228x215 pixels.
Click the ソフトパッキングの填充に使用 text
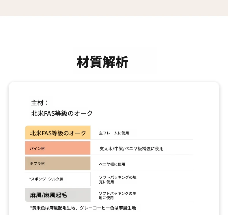[118, 180]
